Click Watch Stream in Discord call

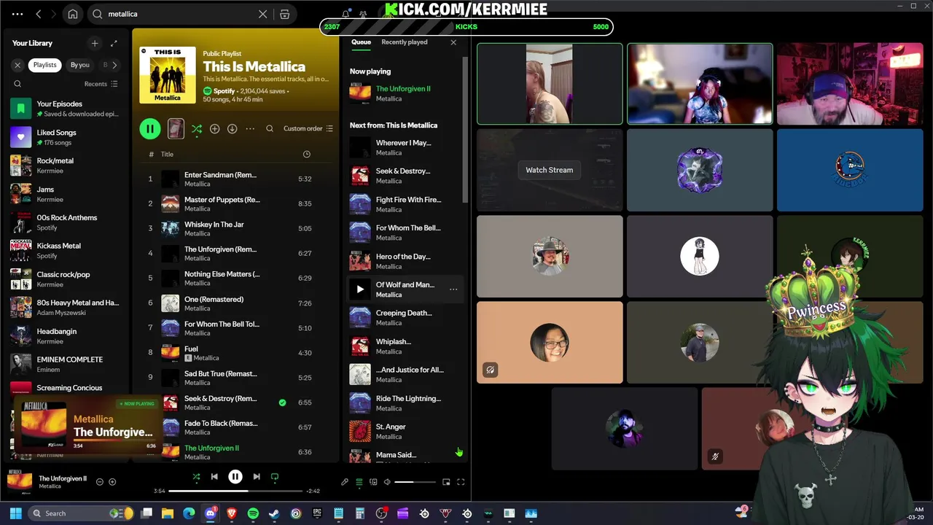[x=550, y=170]
